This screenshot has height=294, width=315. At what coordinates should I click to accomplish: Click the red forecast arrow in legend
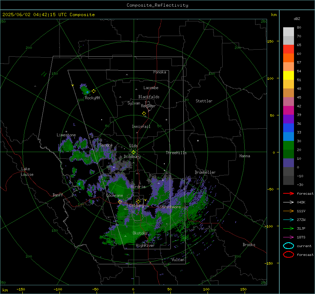pos(288,193)
